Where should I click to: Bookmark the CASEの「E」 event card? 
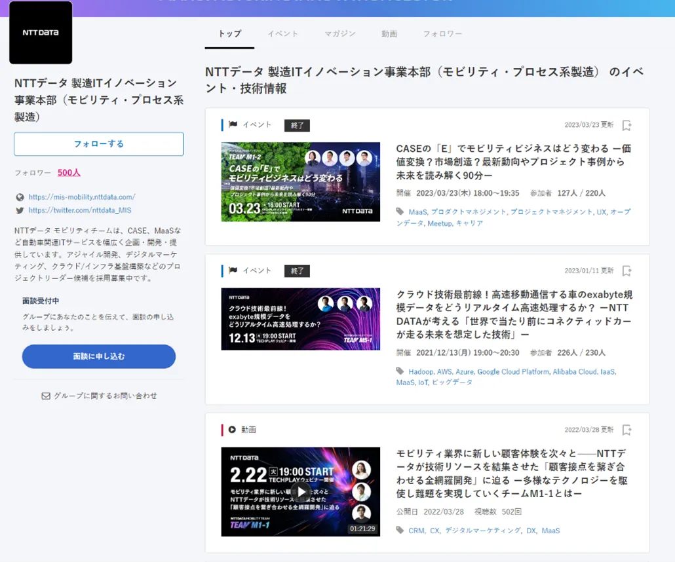(627, 125)
